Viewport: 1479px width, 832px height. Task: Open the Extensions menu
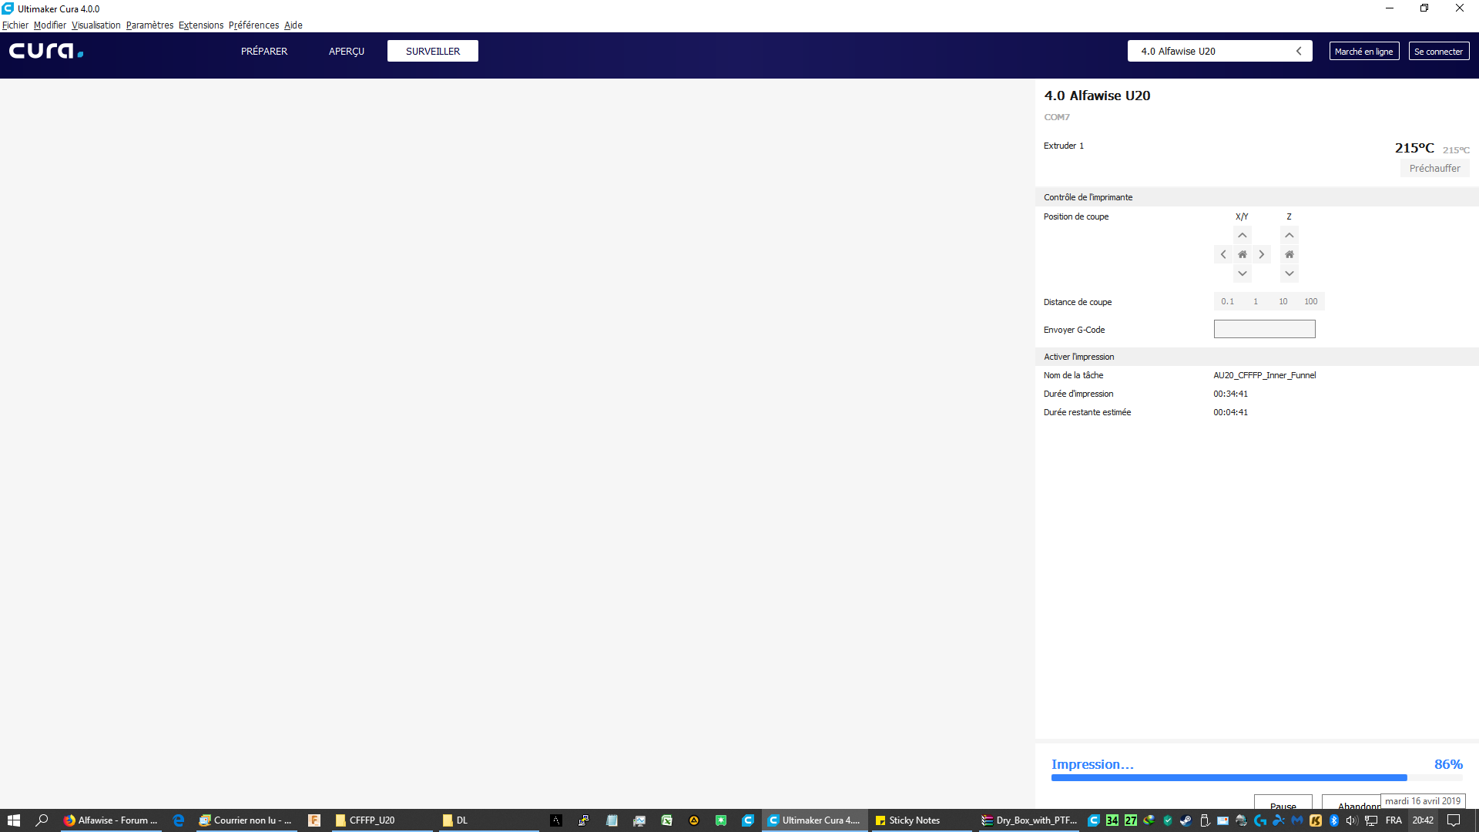201,25
